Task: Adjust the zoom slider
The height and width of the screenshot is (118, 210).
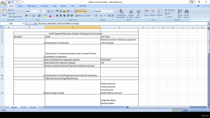Action: (x=199, y=110)
